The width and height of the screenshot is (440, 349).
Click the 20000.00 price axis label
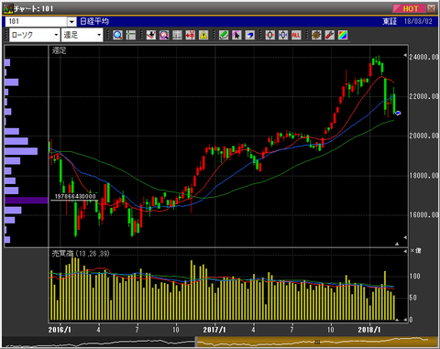coord(424,136)
